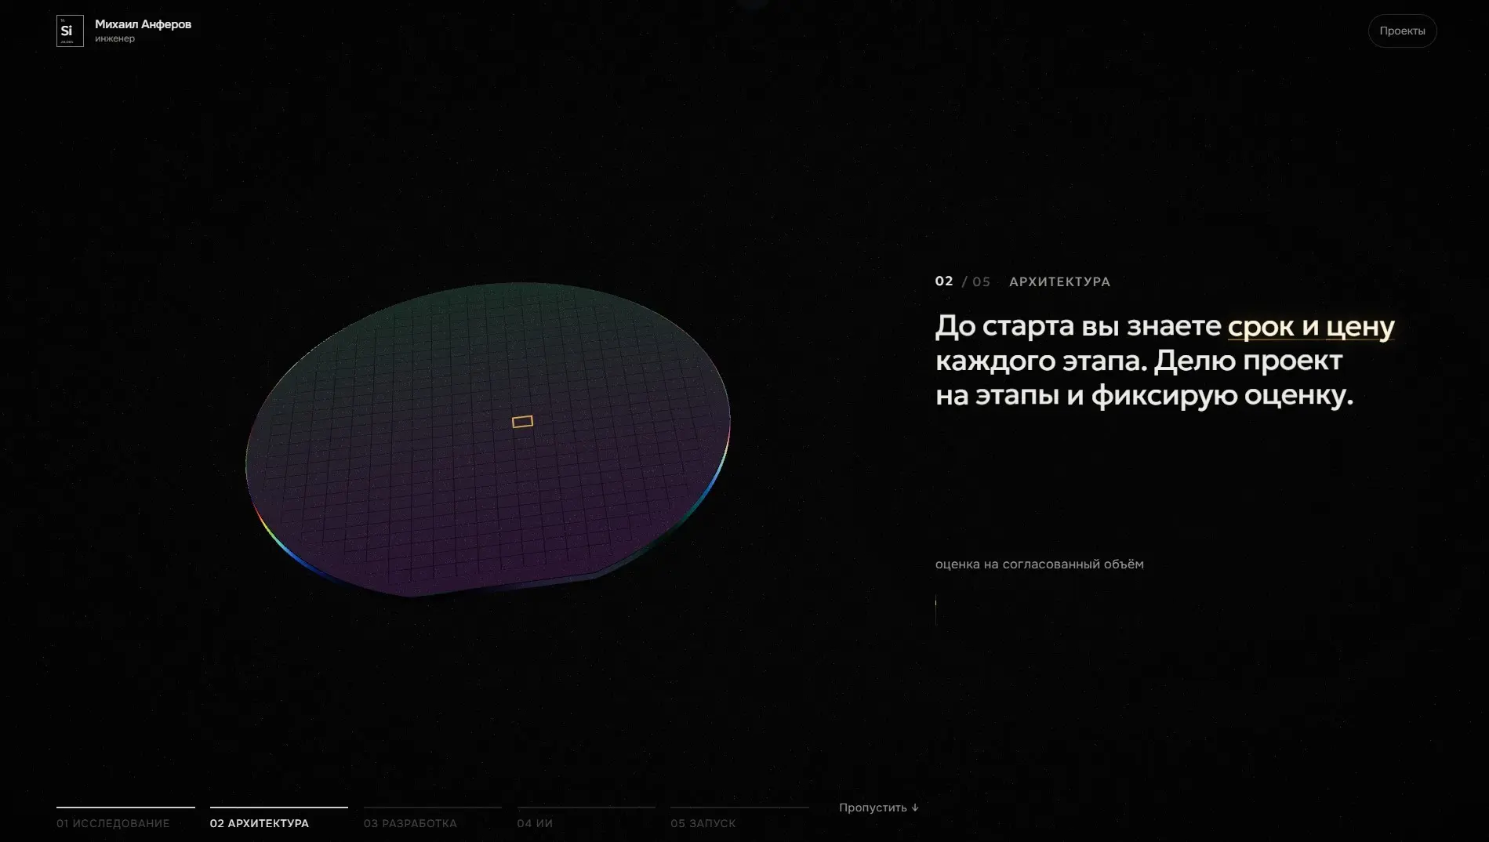
Task: Click the highlighted chip on the wafer
Action: pyautogui.click(x=522, y=422)
